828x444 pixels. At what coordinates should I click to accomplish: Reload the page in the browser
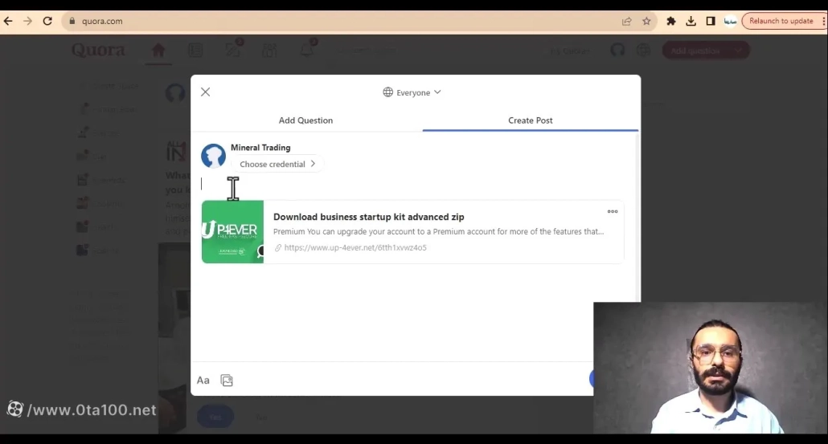(x=47, y=22)
